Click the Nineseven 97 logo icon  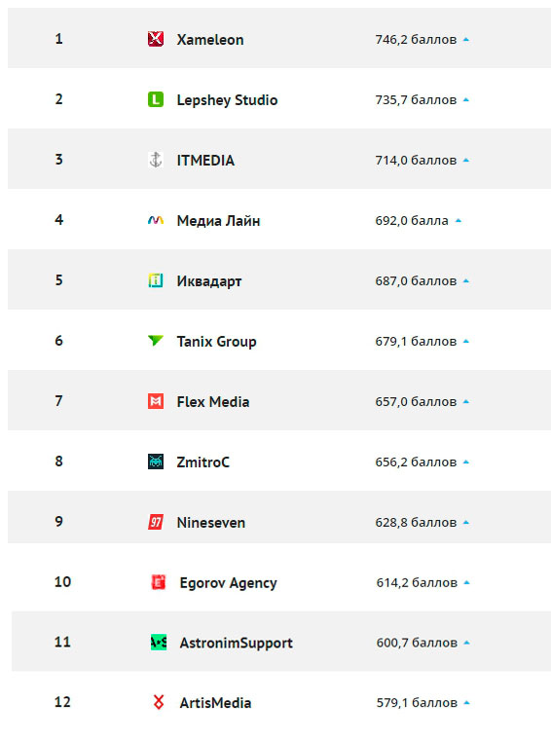click(x=156, y=522)
